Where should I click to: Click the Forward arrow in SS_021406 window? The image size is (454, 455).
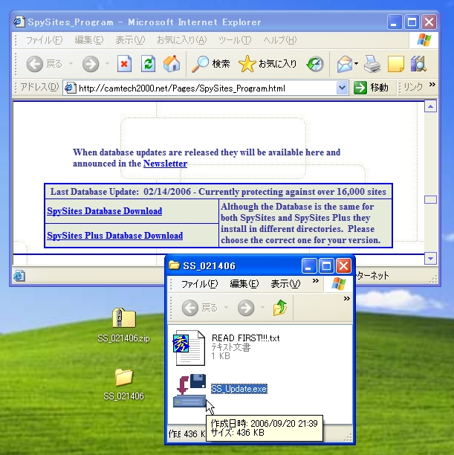[246, 308]
